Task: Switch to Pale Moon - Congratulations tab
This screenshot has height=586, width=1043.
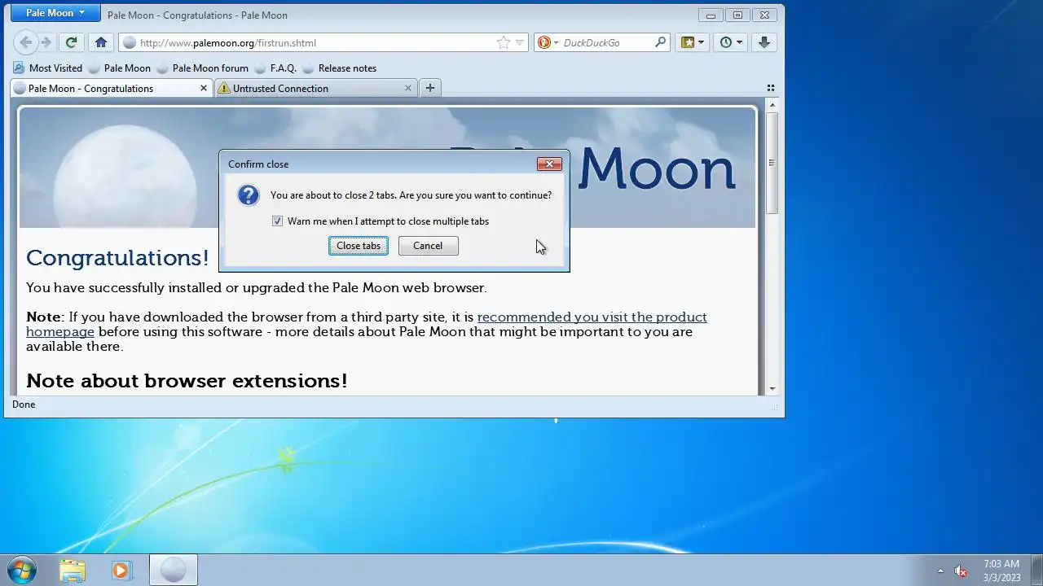Action: [x=112, y=88]
